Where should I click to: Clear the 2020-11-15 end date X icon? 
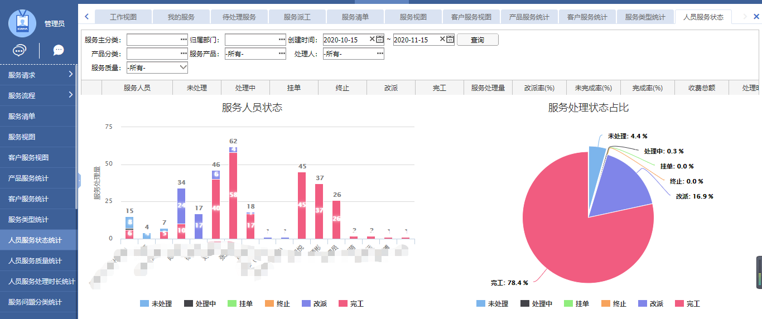pyautogui.click(x=442, y=40)
